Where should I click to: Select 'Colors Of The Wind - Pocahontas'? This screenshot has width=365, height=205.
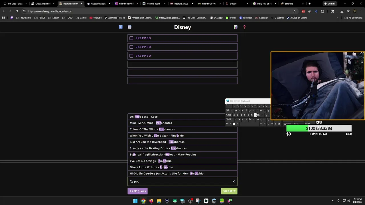click(182, 129)
